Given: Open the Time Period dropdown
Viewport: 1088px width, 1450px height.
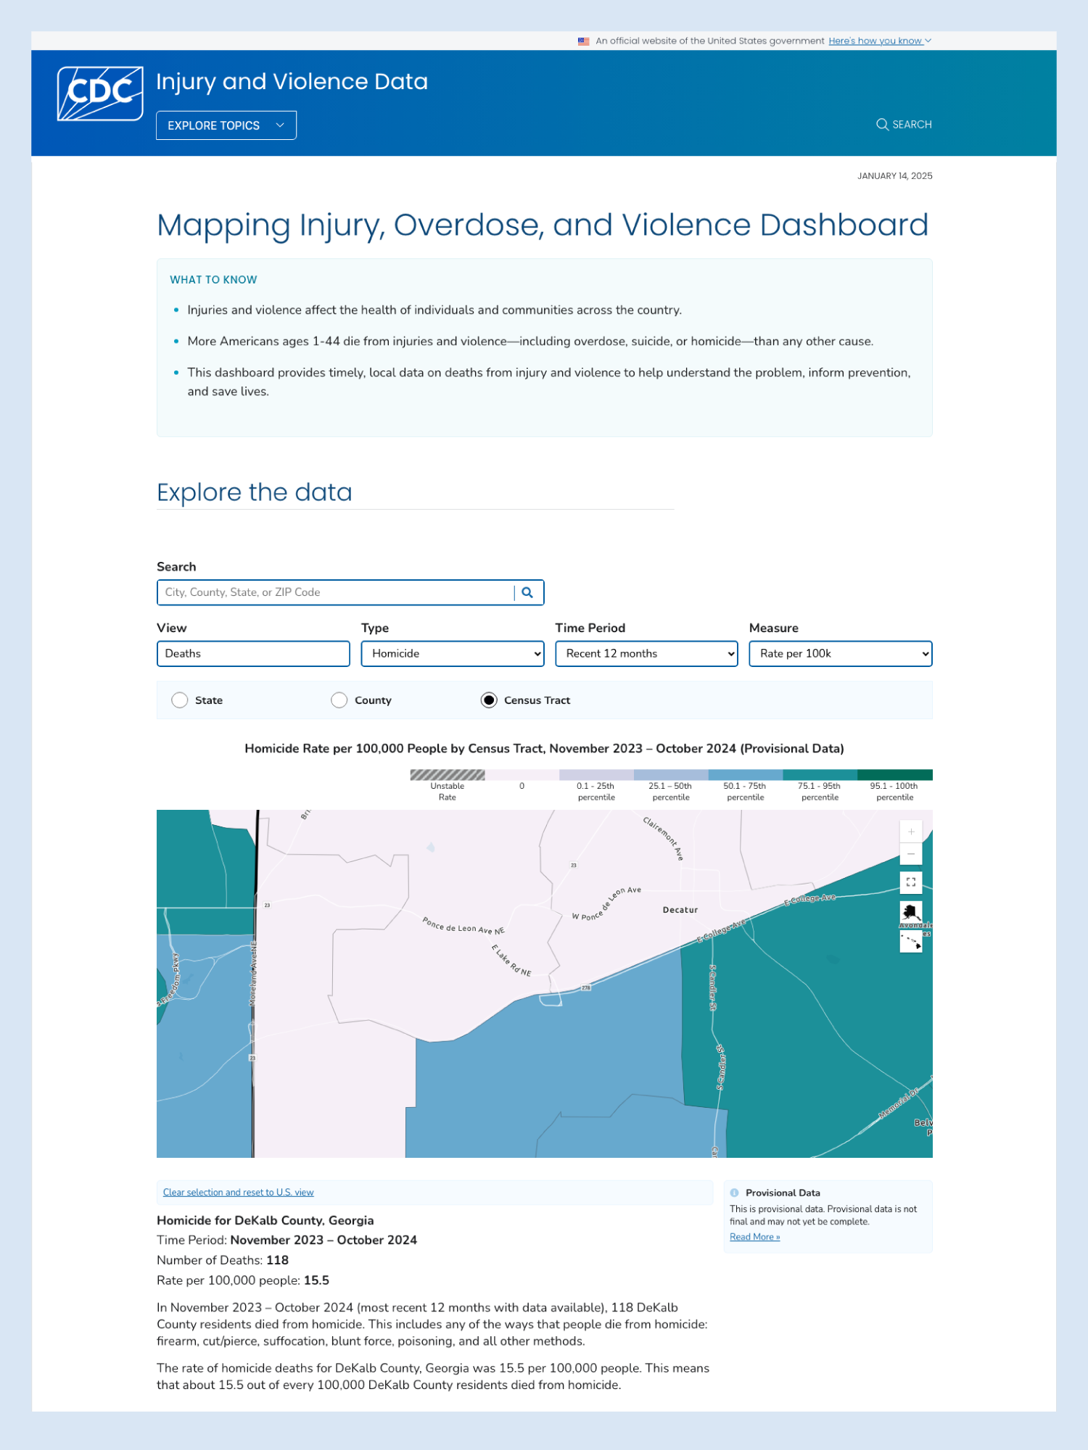Looking at the screenshot, I should tap(646, 654).
